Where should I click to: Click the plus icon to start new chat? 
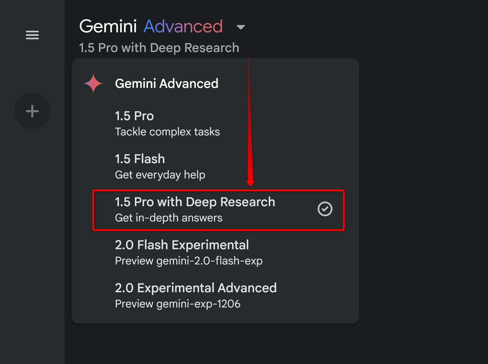[x=32, y=111]
